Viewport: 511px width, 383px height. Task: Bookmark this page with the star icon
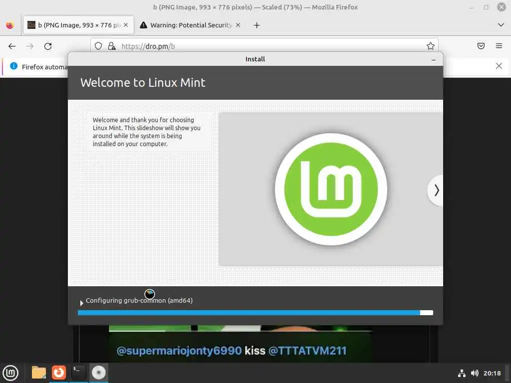click(431, 46)
